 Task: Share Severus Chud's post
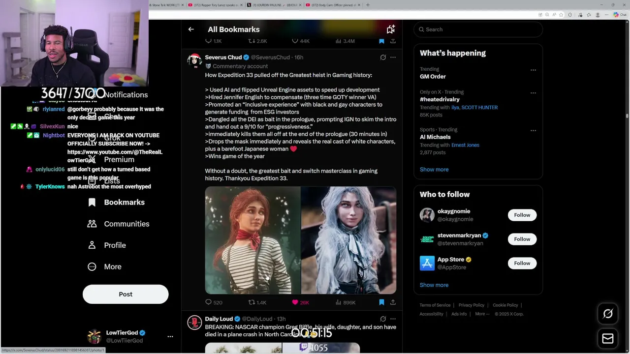pos(393,302)
